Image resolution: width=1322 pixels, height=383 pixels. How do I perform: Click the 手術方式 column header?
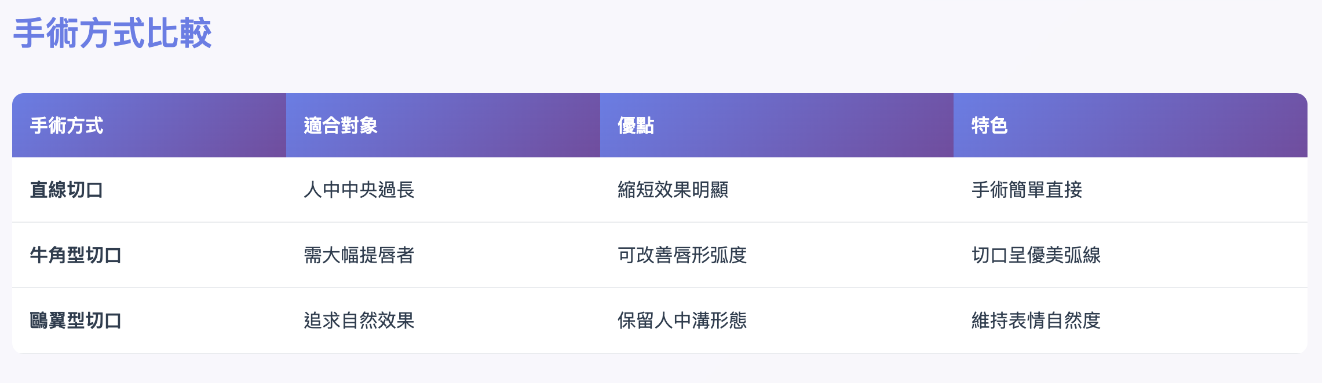(x=67, y=126)
